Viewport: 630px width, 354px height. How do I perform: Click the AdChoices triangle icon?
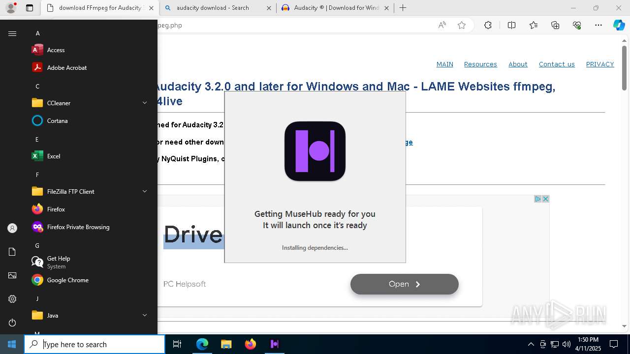coord(538,199)
